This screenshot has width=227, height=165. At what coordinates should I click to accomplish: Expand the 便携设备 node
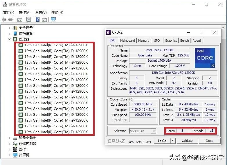click(x=9, y=34)
